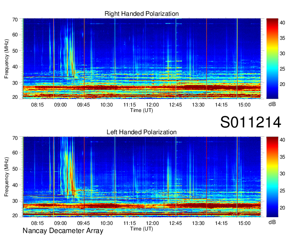The height and width of the screenshot is (236, 290).
Task: Click the 09:00 tick under Right Handed plot
Action: (60, 105)
